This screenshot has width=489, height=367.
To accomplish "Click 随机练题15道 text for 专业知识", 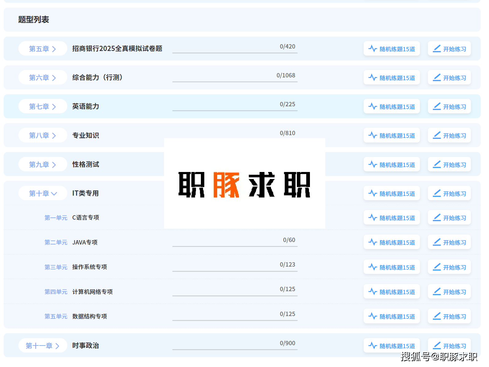I will [x=397, y=136].
